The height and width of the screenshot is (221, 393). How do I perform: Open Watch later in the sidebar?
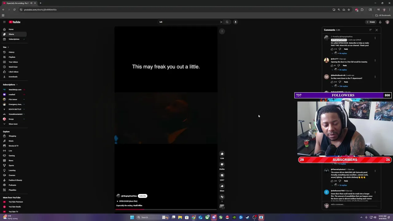pos(14,67)
